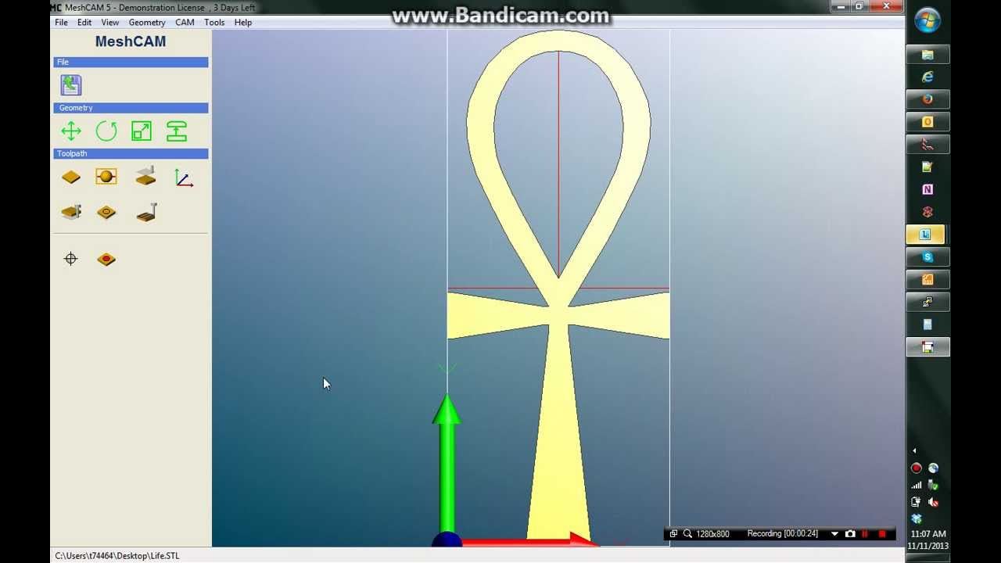Click the status bar path Life.STL
Viewport: 1001px width, 563px height.
[117, 556]
